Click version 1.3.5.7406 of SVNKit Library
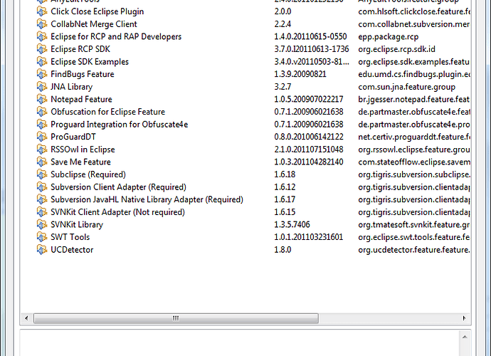 coord(292,225)
